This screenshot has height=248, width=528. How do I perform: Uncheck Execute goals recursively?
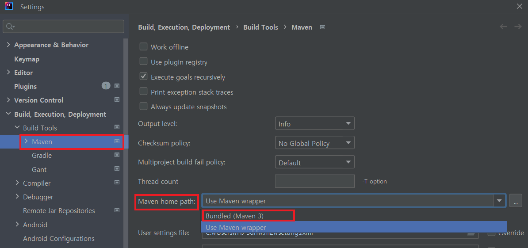[x=143, y=76]
